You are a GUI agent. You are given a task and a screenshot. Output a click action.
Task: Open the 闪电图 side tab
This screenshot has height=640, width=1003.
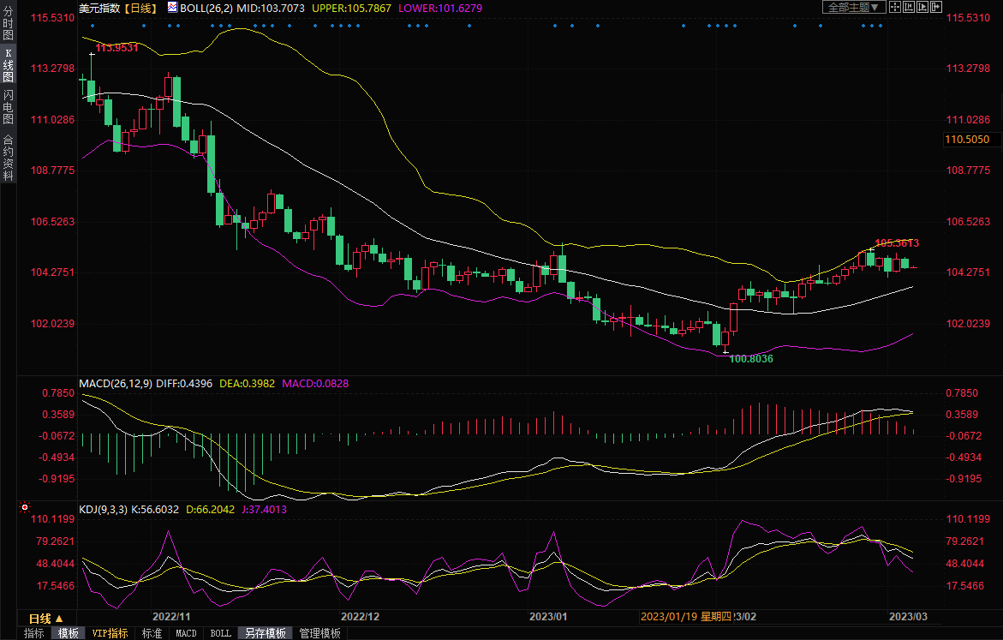8,107
